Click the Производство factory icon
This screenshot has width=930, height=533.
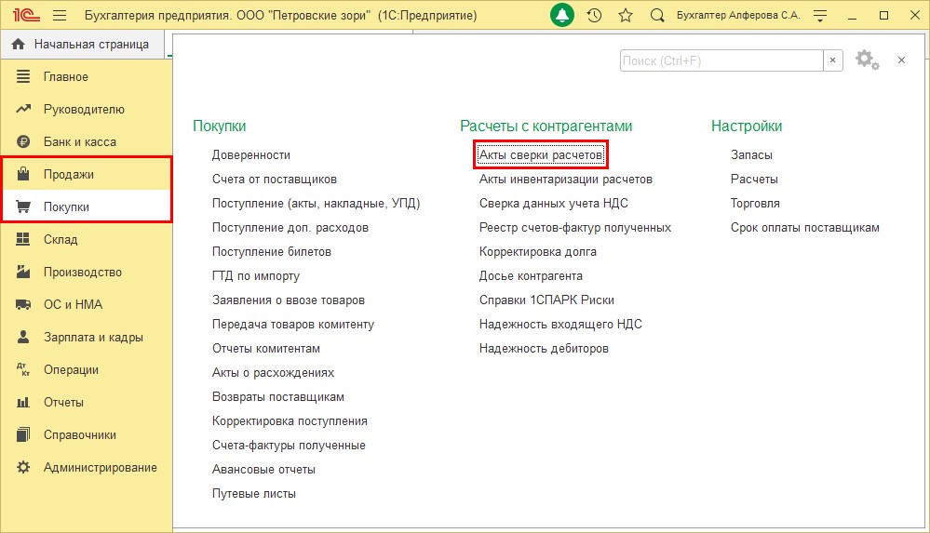point(23,272)
